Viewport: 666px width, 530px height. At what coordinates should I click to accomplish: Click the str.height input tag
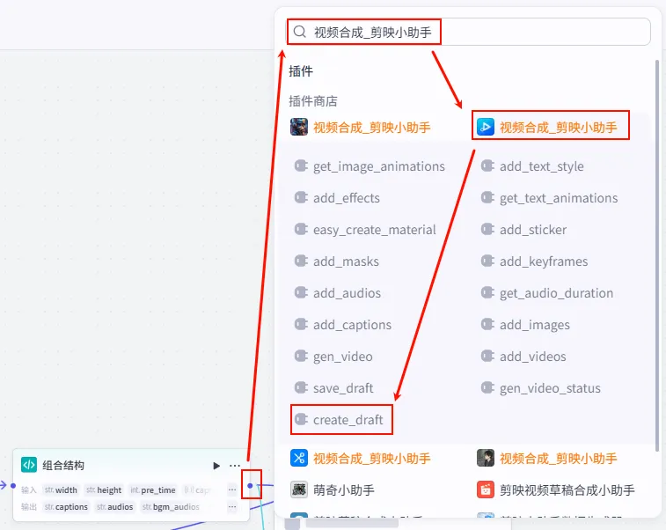click(104, 490)
